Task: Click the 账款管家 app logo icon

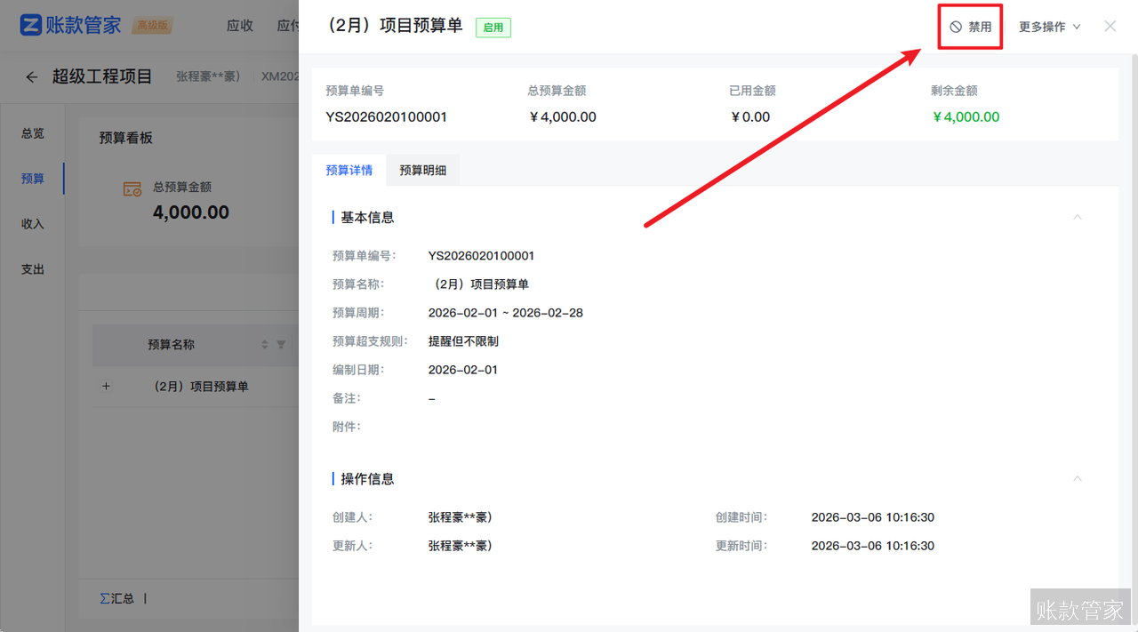Action: 33,25
